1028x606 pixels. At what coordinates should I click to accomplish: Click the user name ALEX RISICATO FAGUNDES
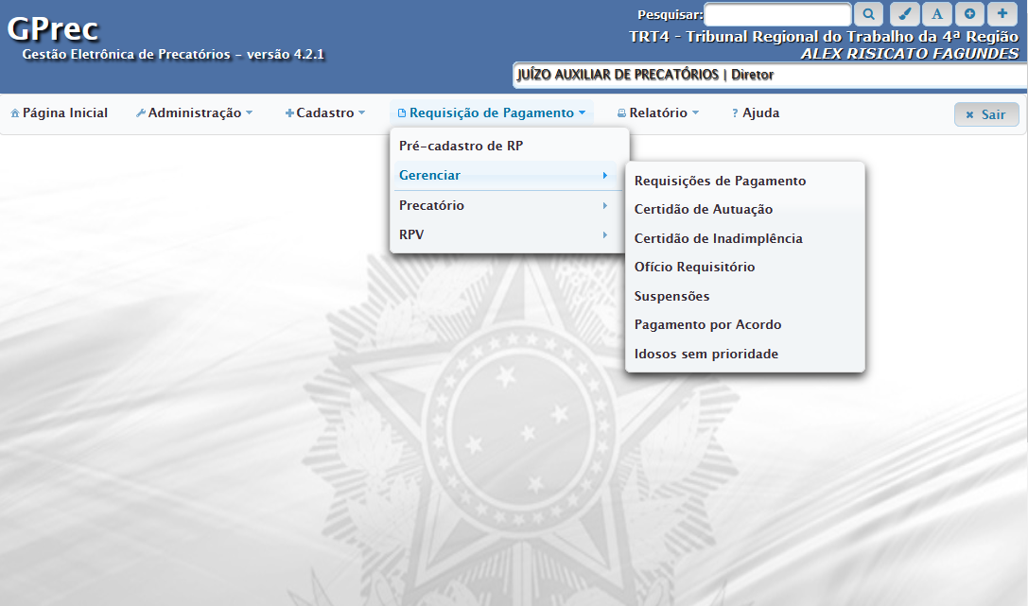(910, 54)
